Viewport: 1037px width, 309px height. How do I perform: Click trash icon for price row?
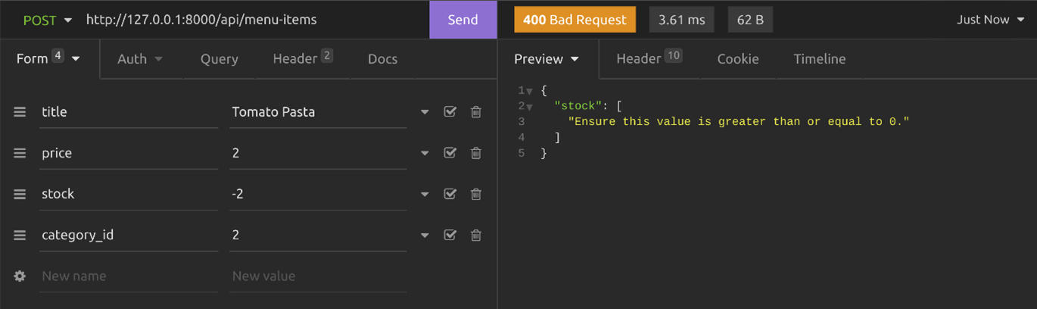[476, 153]
